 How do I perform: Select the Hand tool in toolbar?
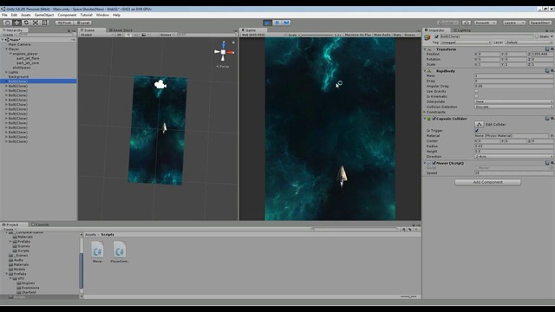click(7, 23)
